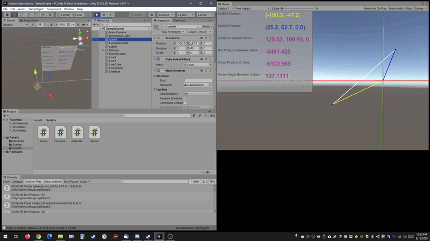Image resolution: width=430 pixels, height=241 pixels.
Task: Open the Cast Shadows dropdown
Action: point(198,94)
